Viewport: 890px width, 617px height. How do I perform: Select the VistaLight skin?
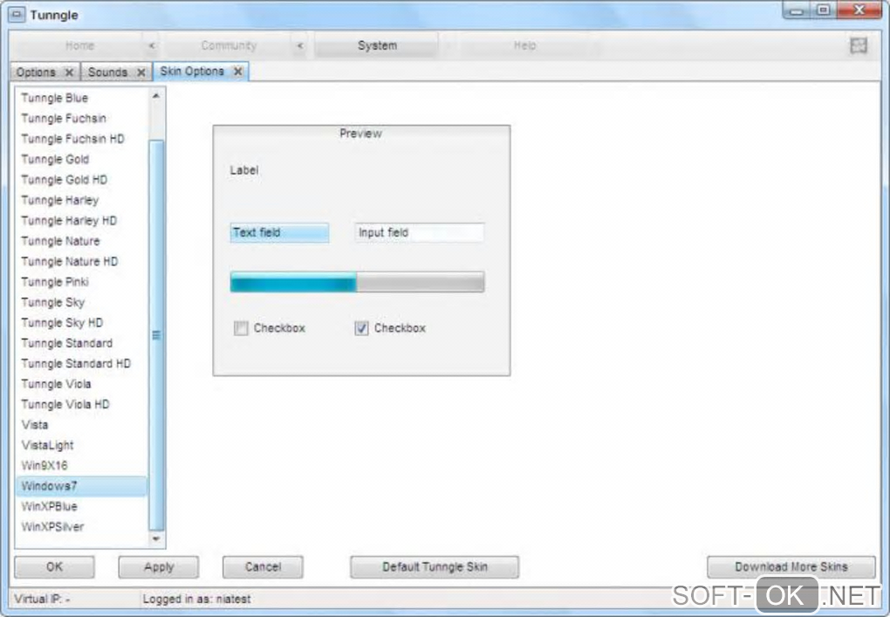coord(81,445)
